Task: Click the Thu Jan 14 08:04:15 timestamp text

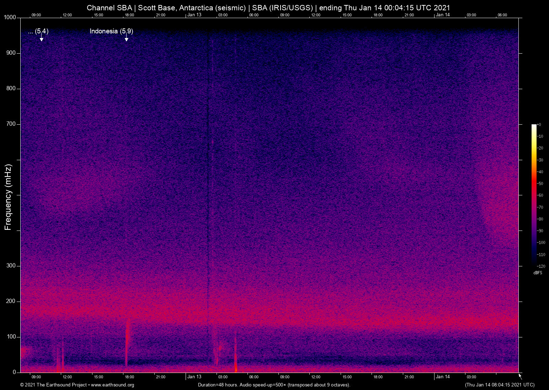Action: (x=500, y=385)
